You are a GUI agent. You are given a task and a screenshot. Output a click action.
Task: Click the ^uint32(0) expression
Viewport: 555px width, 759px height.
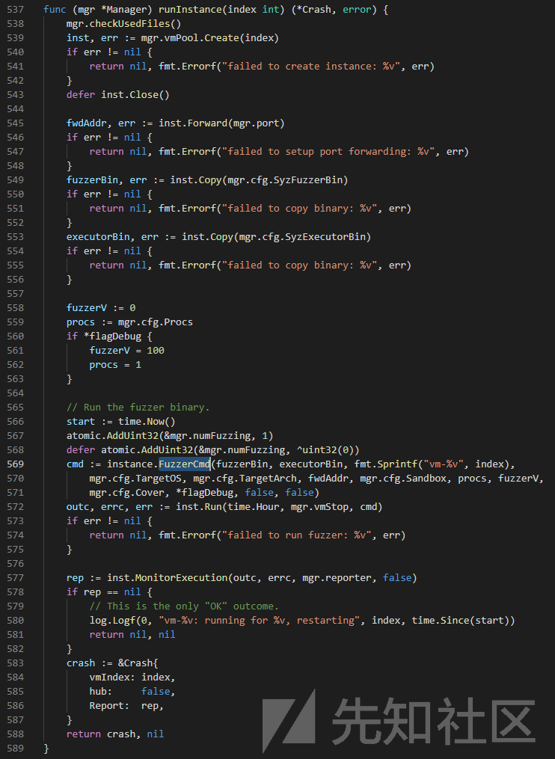[325, 449]
